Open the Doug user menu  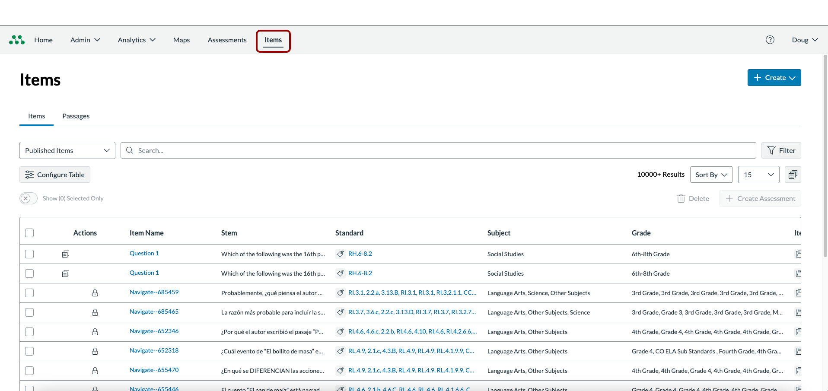805,40
